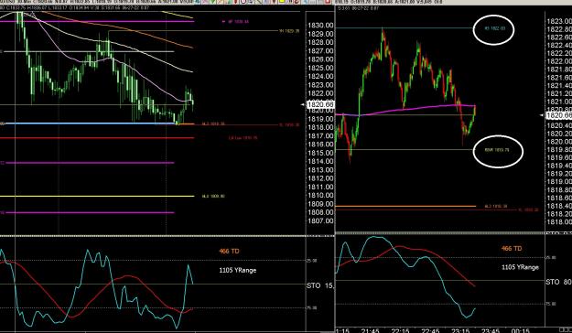Click the 00:15 time label on right chart
The image size is (572, 333).
[x=521, y=331]
